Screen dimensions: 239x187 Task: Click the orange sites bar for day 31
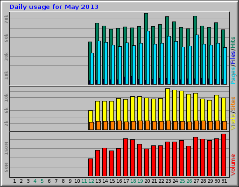click(225, 125)
